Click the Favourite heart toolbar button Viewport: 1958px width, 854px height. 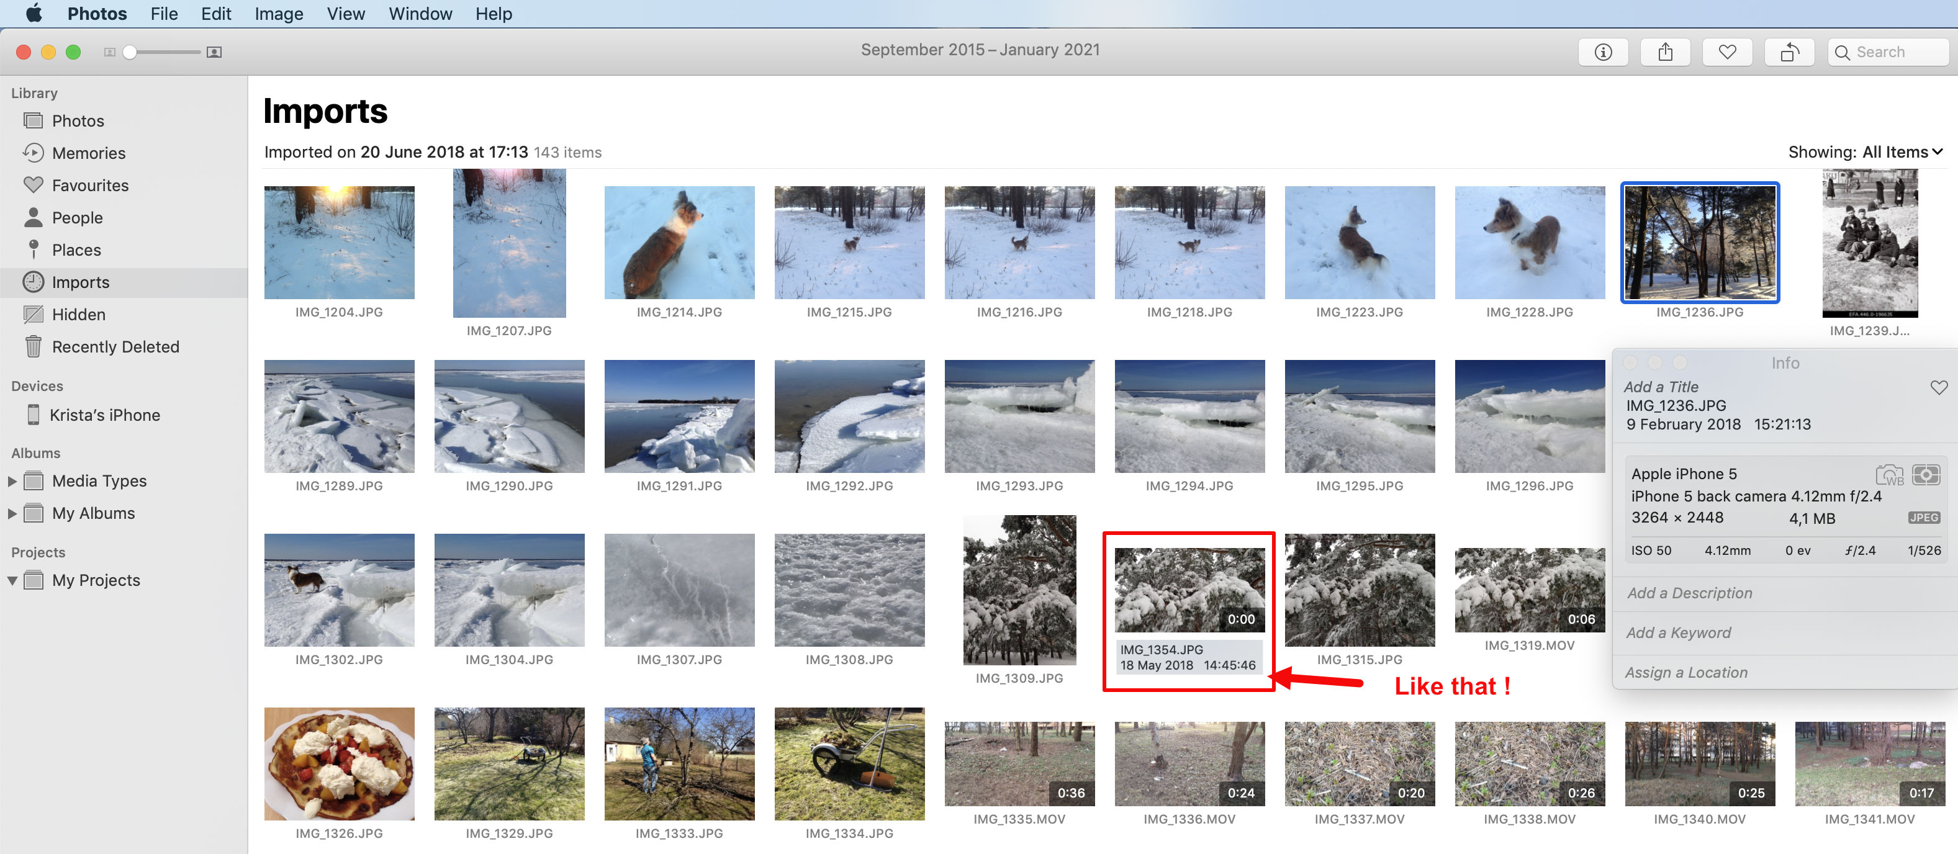pos(1727,52)
